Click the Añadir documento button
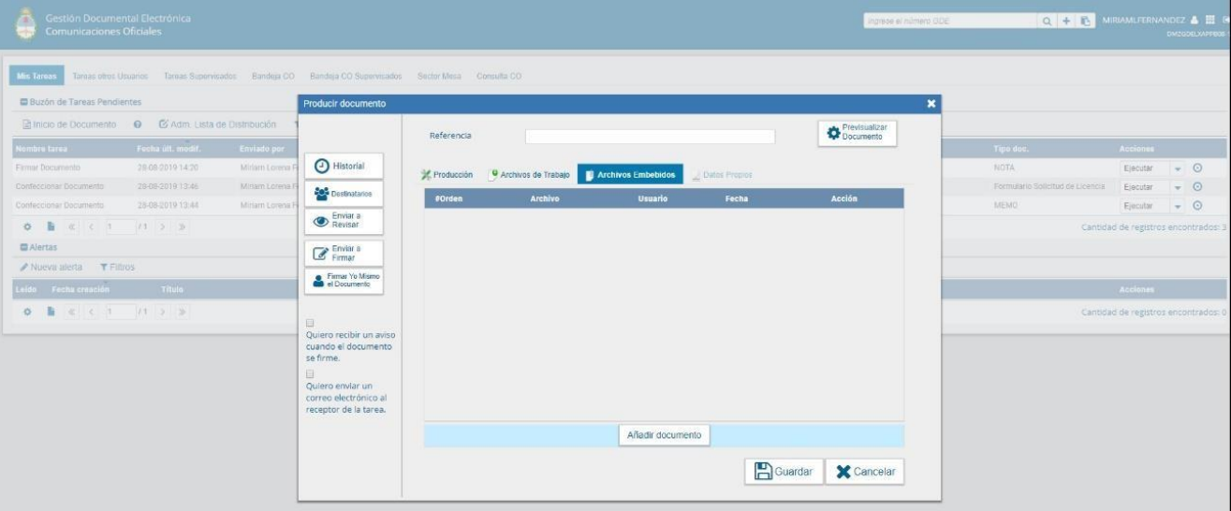The width and height of the screenshot is (1231, 511). point(664,435)
